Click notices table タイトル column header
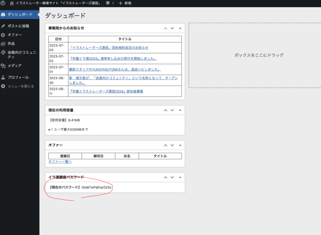 coord(125,39)
